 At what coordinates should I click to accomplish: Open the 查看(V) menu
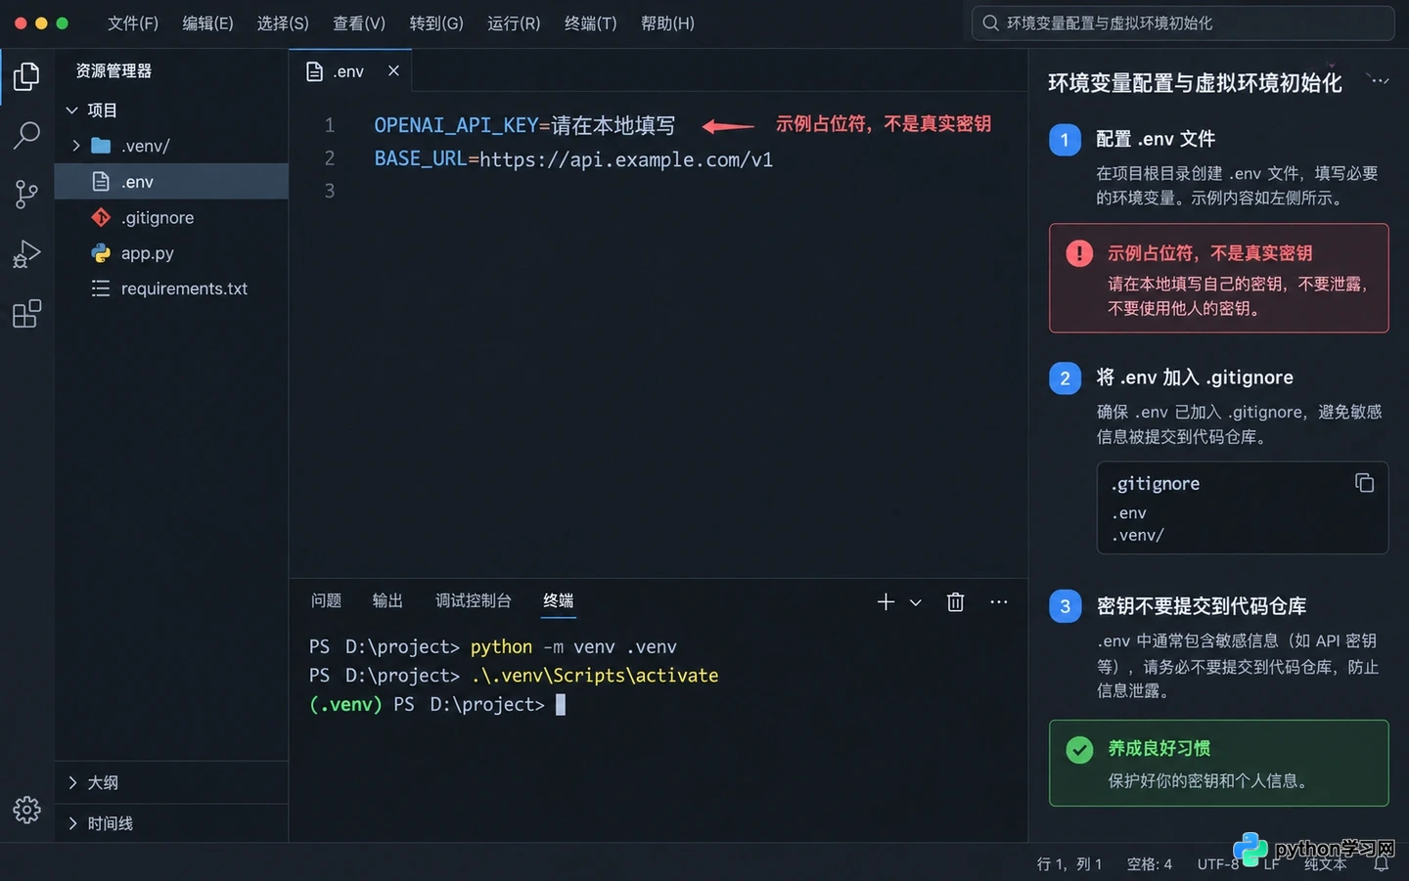coord(359,22)
